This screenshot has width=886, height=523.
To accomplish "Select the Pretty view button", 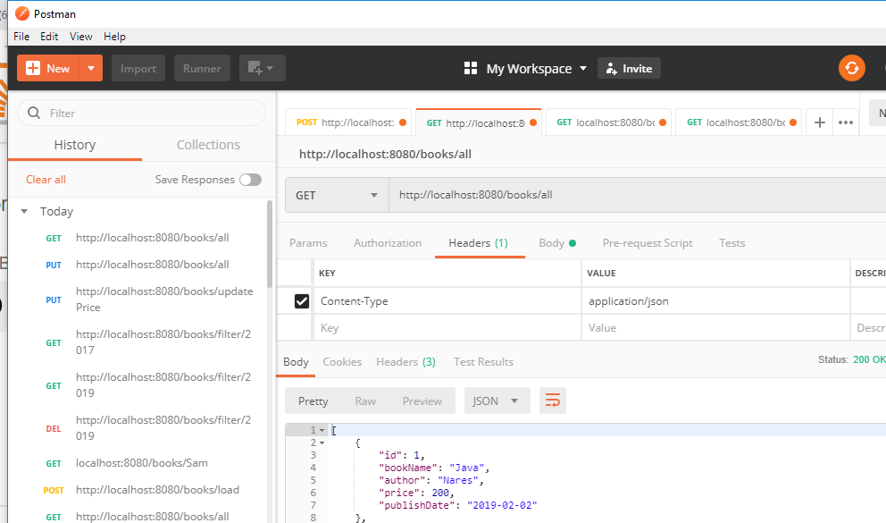I will point(313,401).
